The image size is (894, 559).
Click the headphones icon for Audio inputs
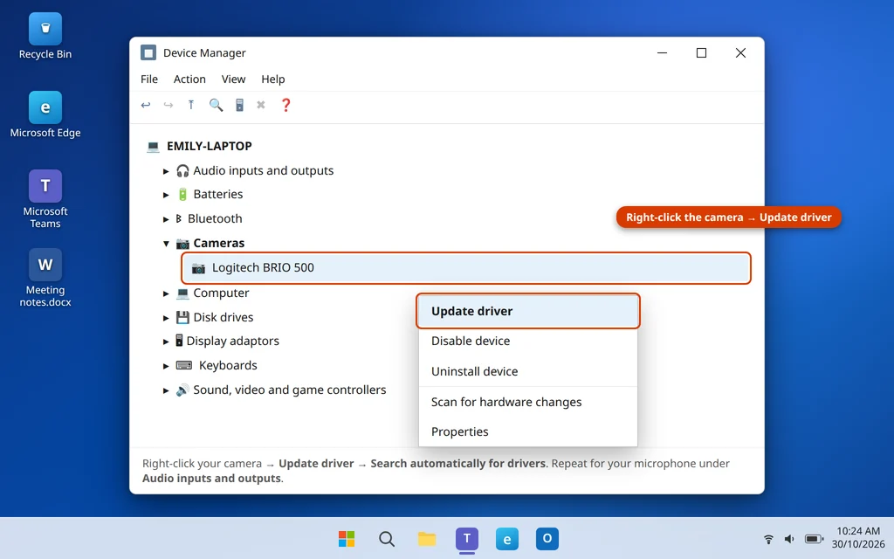click(182, 170)
